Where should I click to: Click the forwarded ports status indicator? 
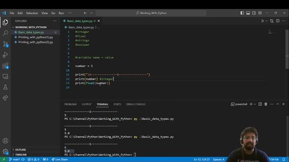[x=45, y=159]
